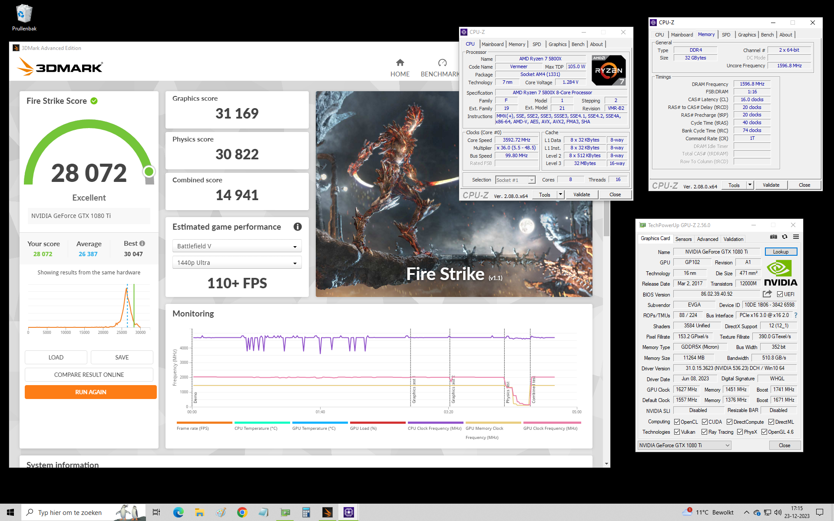Viewport: 834px width, 521px height.
Task: Click the Fire Strike preview image
Action: pyautogui.click(x=454, y=194)
